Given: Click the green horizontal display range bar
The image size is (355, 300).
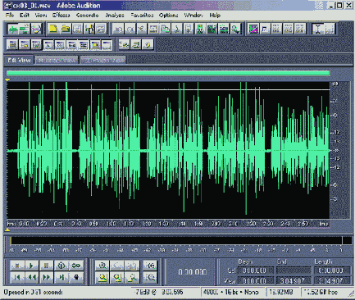Looking at the screenshot, I should (x=168, y=73).
